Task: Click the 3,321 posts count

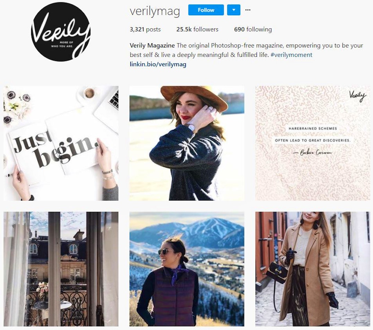Action: click(x=145, y=29)
